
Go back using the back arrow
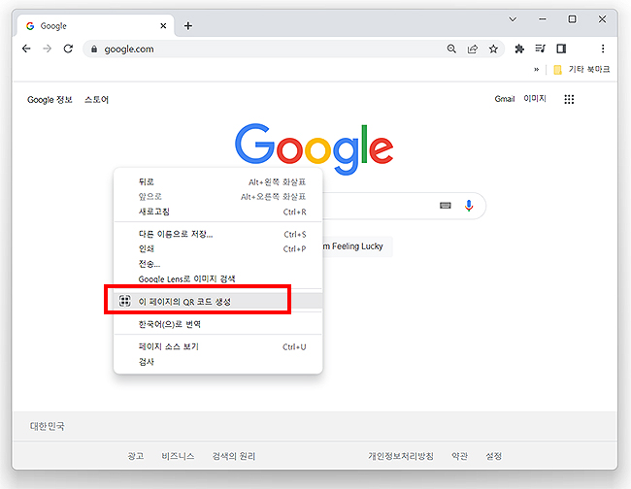[x=26, y=49]
